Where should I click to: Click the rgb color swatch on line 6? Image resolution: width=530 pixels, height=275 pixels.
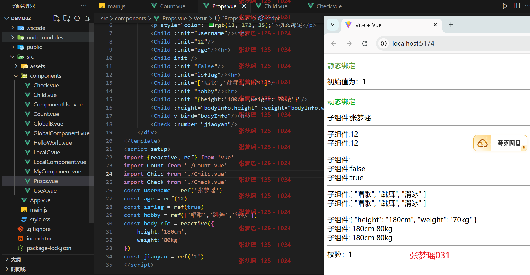(211, 25)
